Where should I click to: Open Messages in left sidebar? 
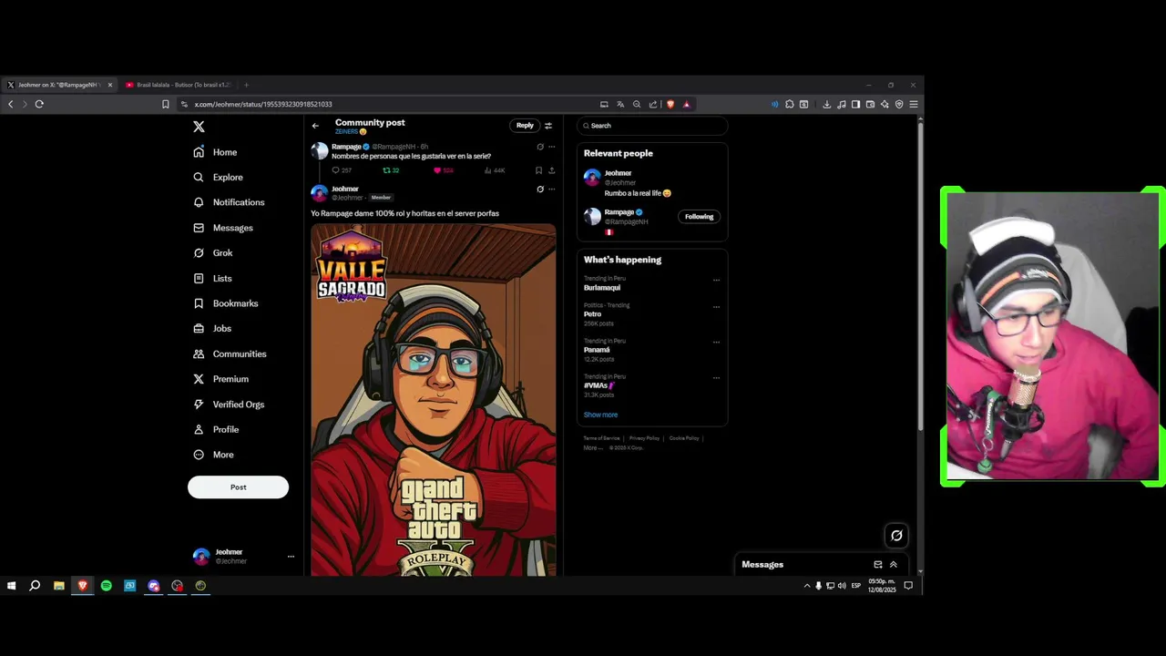pyautogui.click(x=223, y=228)
